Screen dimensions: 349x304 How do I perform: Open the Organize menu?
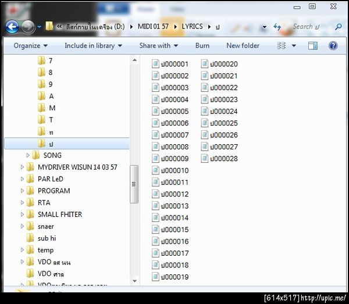click(30, 46)
